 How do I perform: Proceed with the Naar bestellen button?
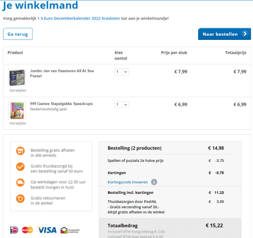point(224,34)
